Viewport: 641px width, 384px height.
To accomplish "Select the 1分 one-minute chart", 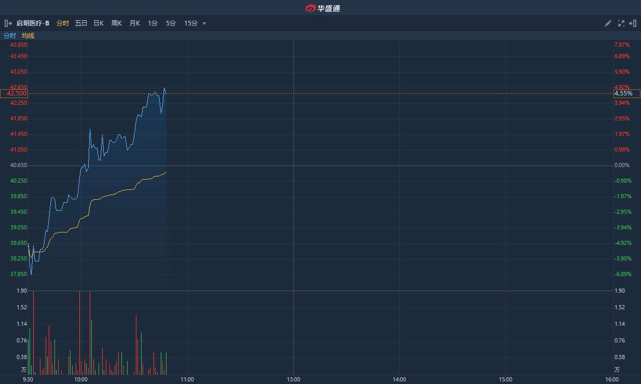I will point(152,23).
